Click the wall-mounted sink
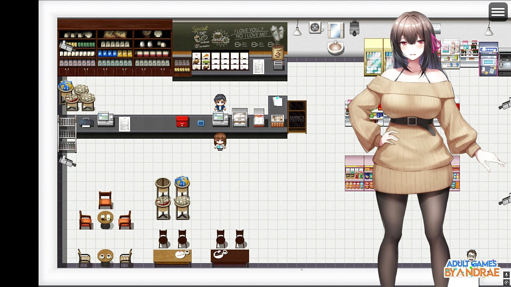 point(335,48)
